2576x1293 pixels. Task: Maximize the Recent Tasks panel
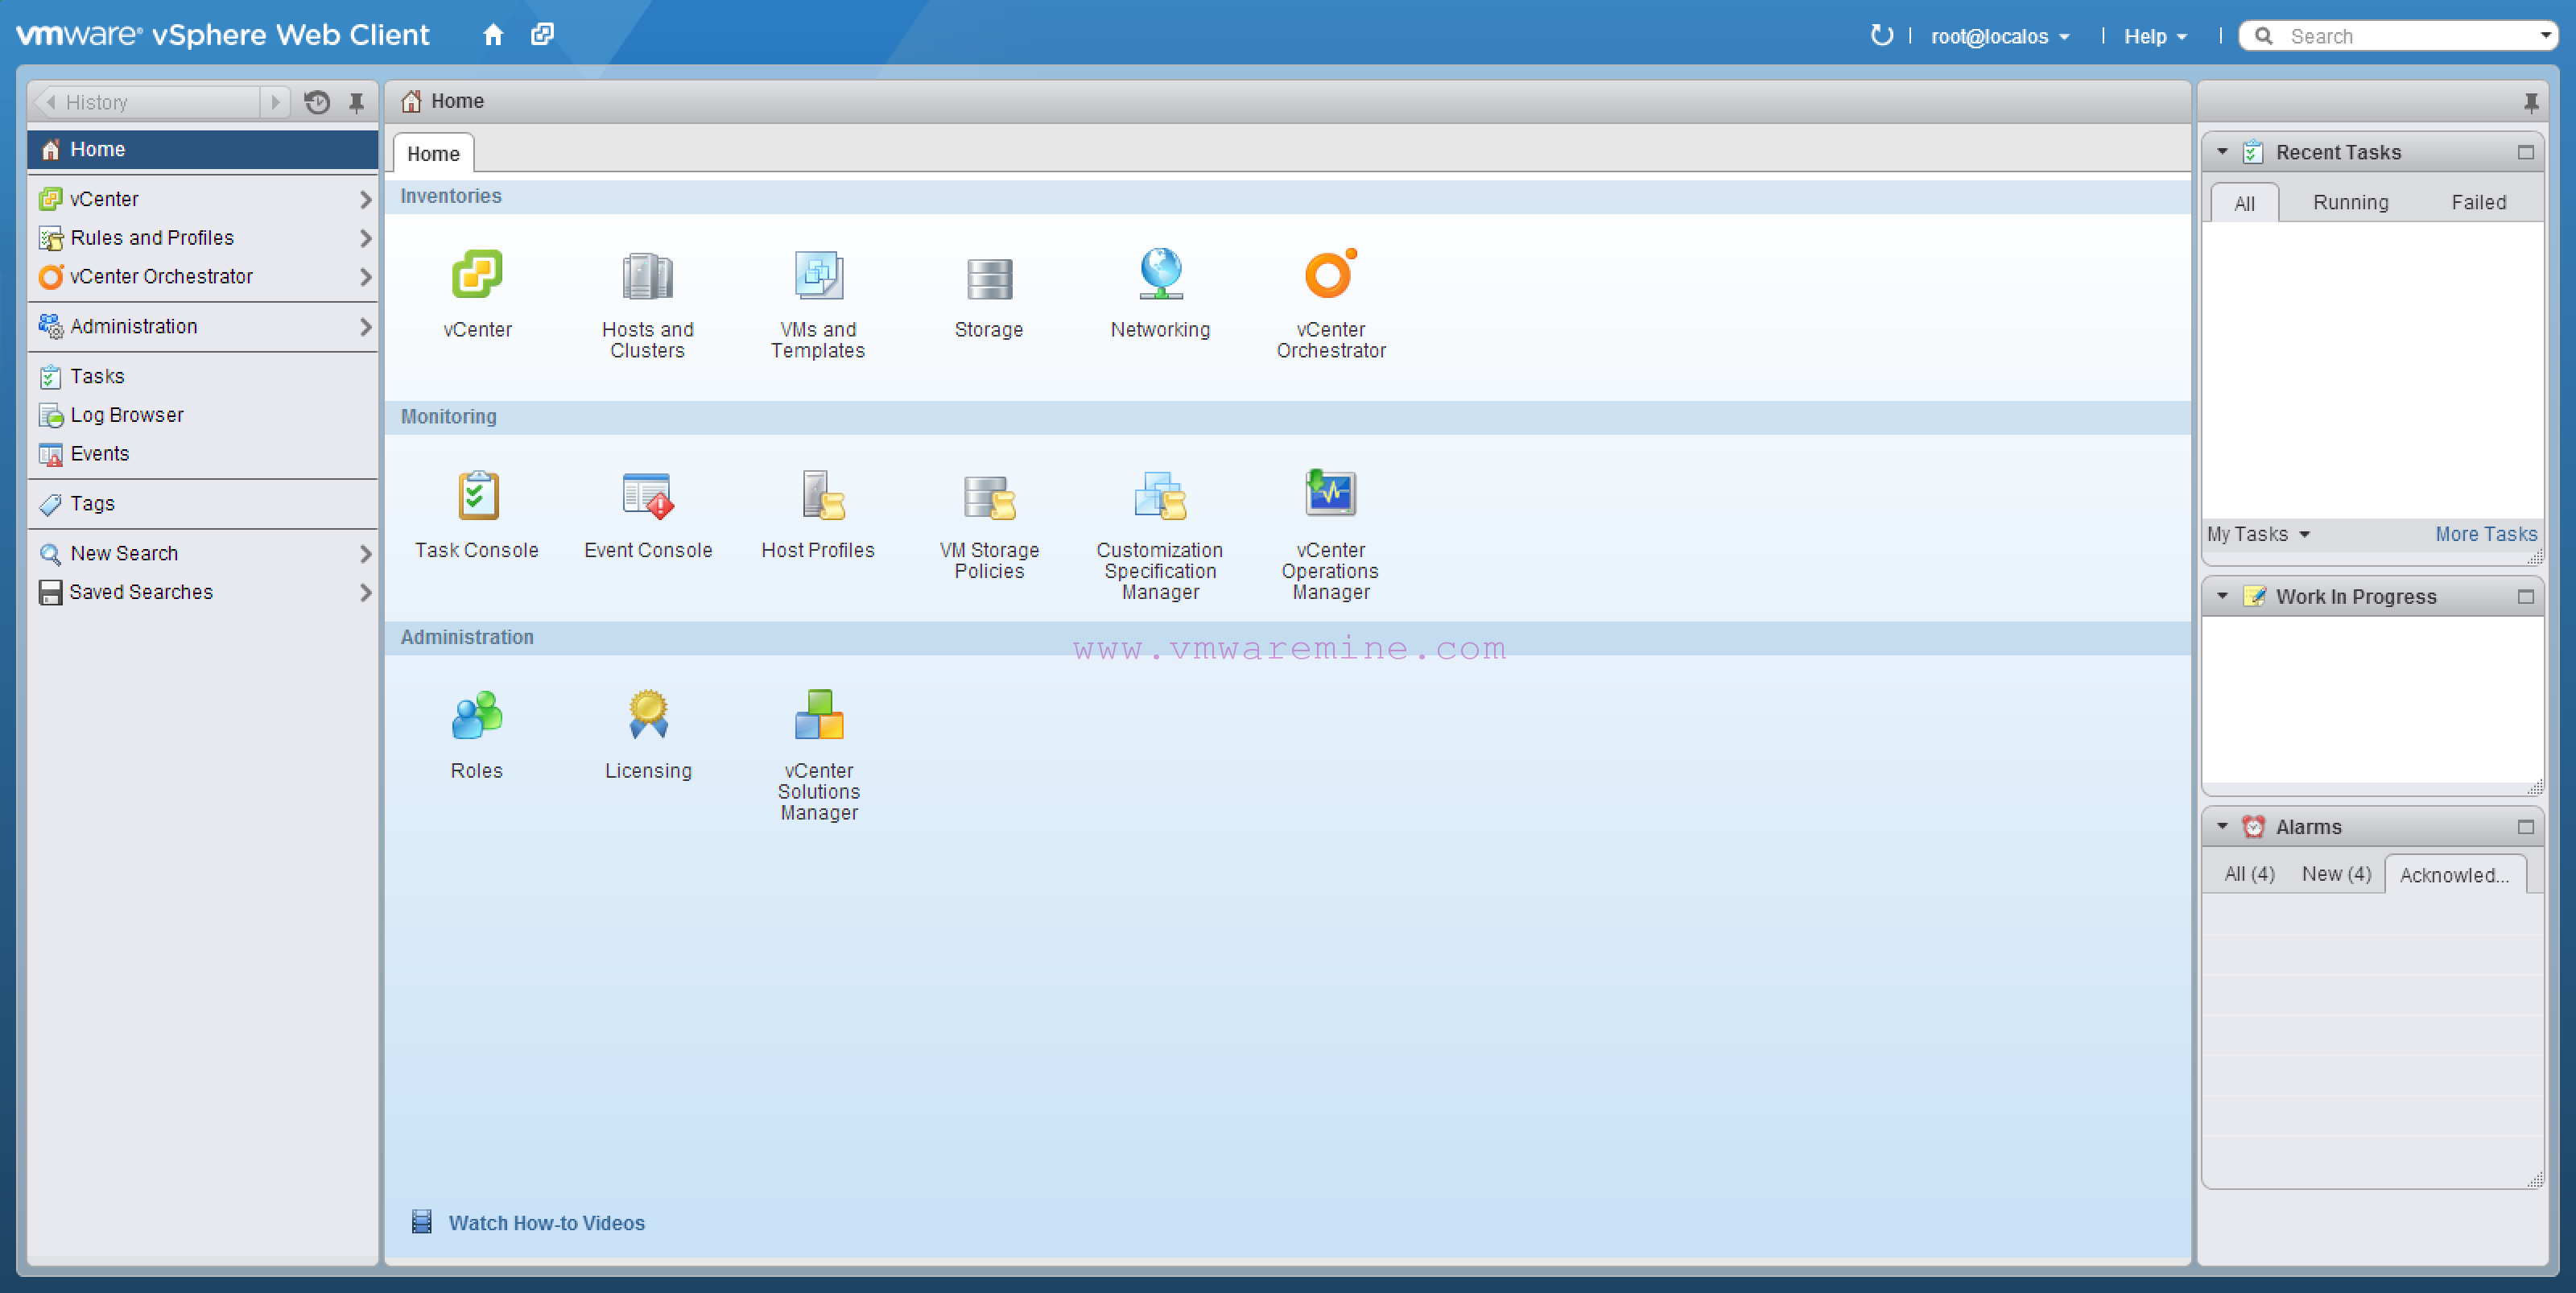click(x=2525, y=152)
